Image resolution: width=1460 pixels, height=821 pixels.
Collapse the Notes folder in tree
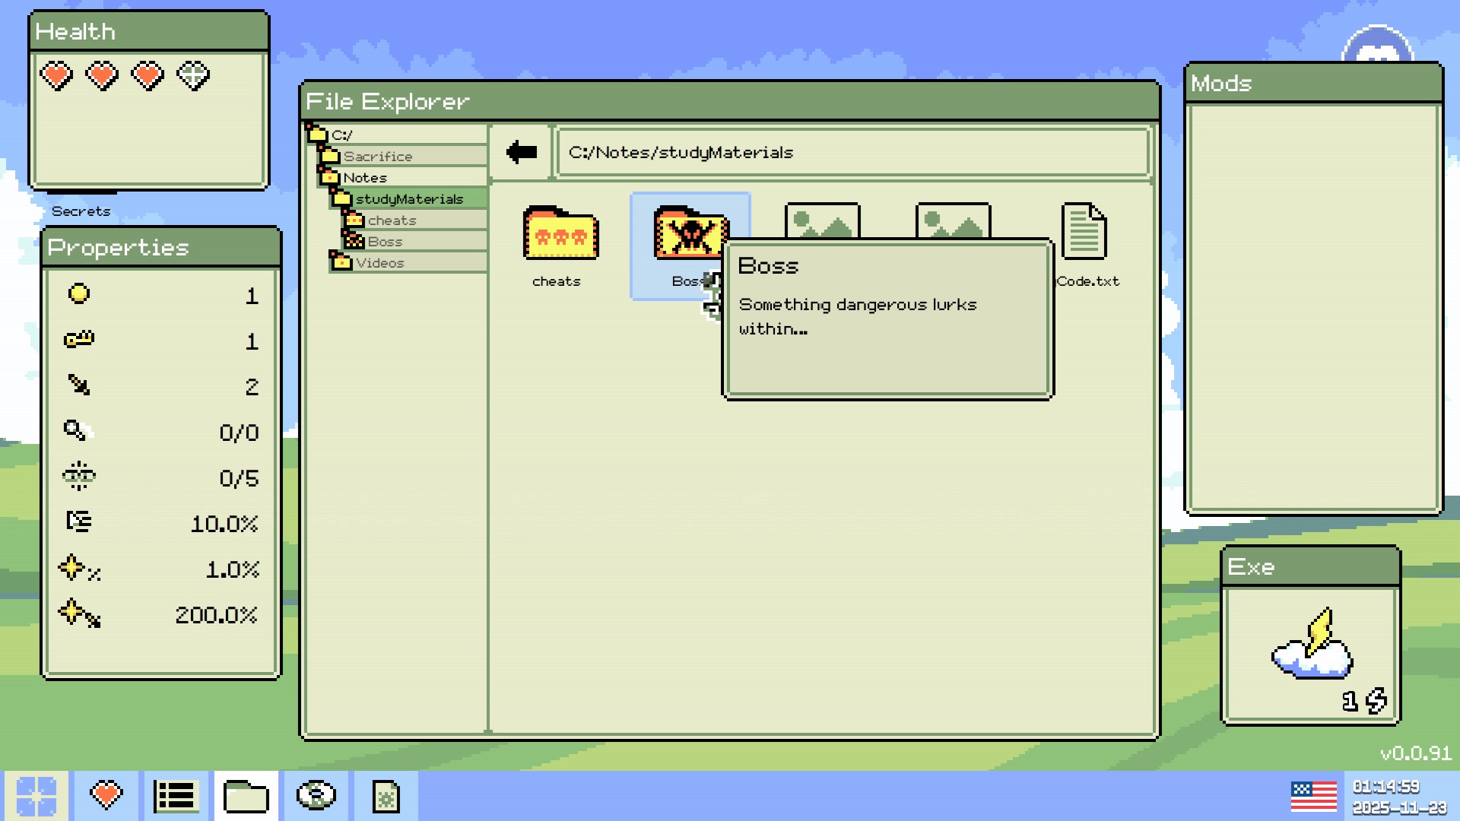point(365,178)
